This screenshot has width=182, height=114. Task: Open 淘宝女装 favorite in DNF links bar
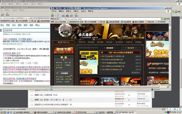tap(149, 22)
